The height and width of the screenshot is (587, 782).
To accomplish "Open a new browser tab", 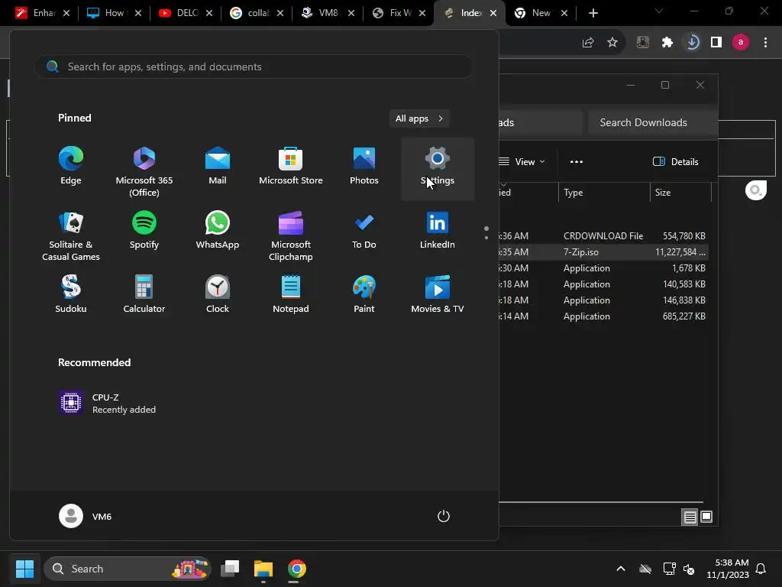I will pyautogui.click(x=593, y=13).
